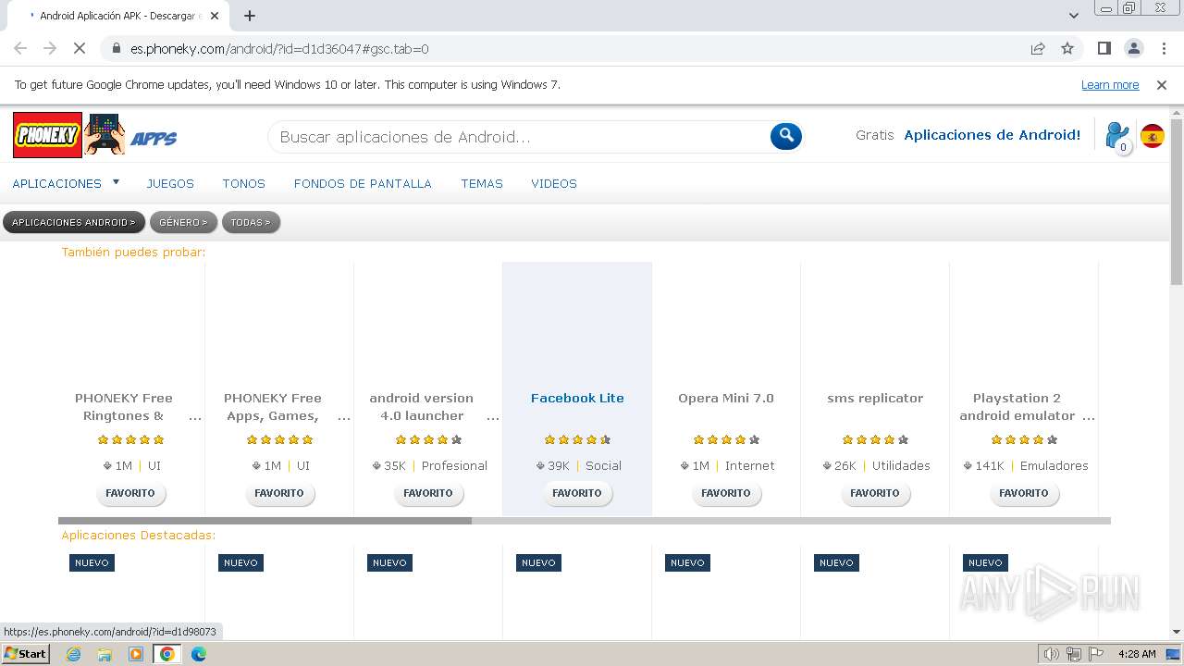Viewport: 1184px width, 666px height.
Task: Click the Emuladores category label
Action: coord(1054,465)
